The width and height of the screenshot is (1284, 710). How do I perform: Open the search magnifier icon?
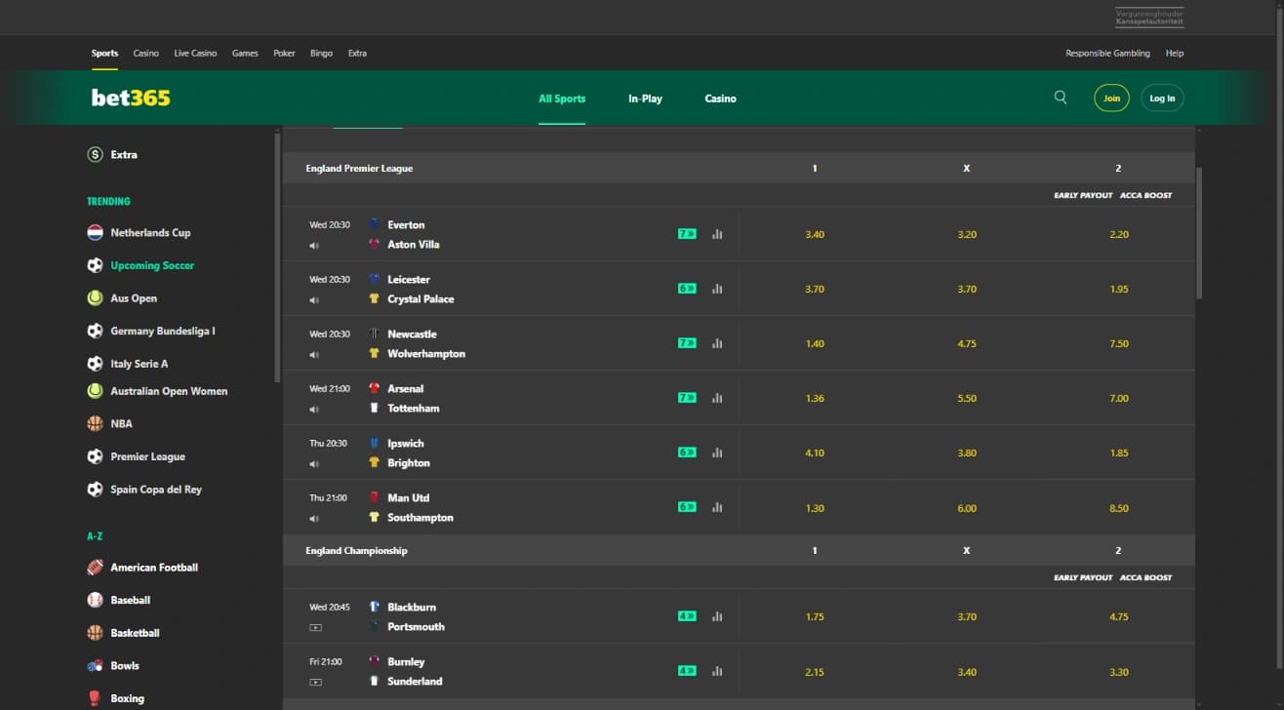(x=1060, y=98)
